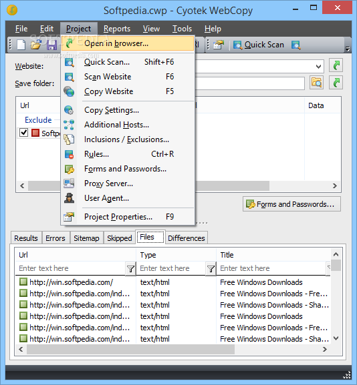Click browse folder icon for Save folder
This screenshot has height=385, width=357.
coord(316,83)
